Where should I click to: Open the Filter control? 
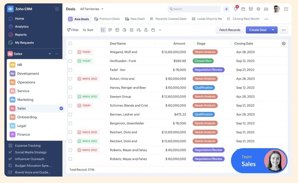73,30
